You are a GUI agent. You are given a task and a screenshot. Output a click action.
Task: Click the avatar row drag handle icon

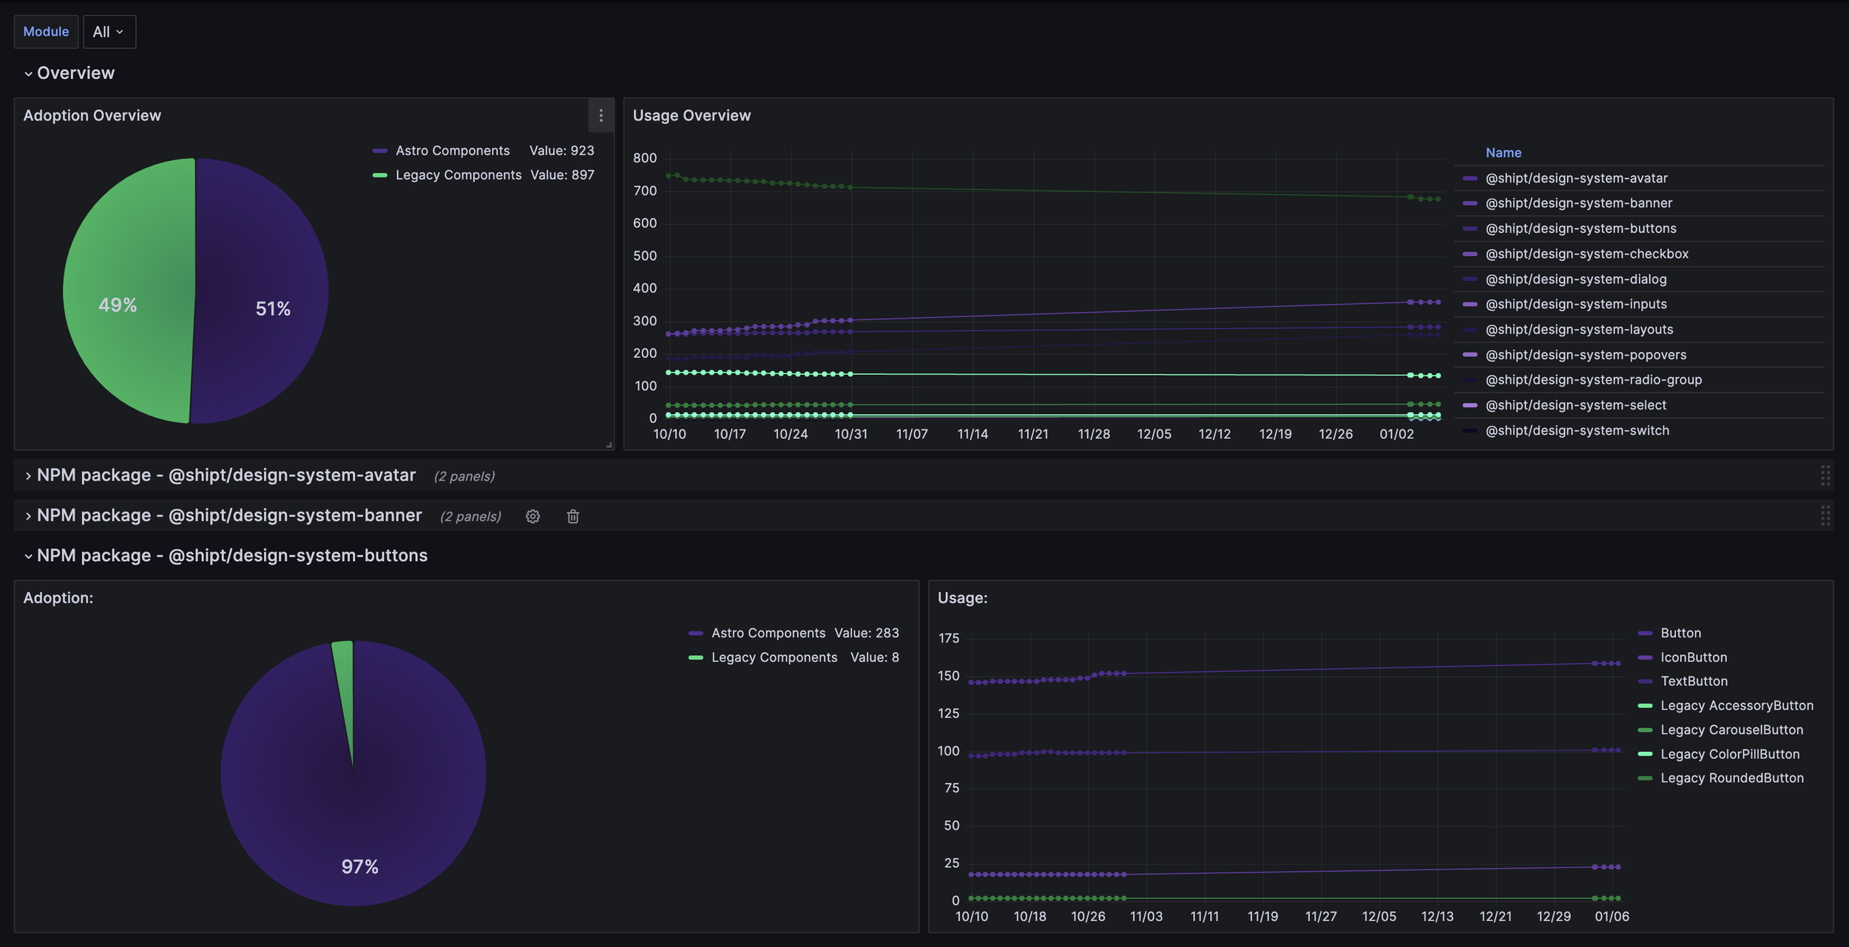tap(1825, 475)
